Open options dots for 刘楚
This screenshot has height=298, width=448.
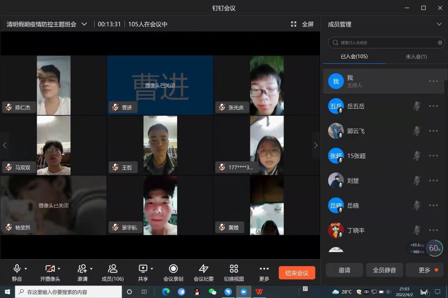[x=434, y=181]
